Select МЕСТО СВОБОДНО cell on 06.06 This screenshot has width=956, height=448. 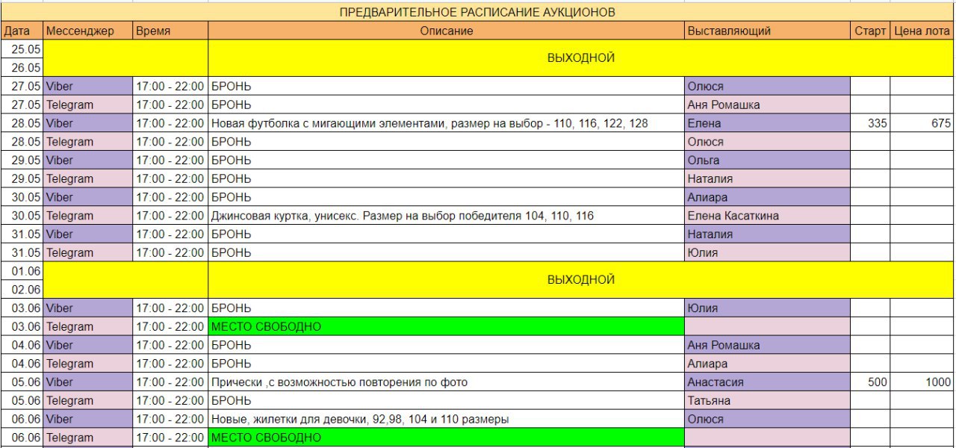point(447,438)
